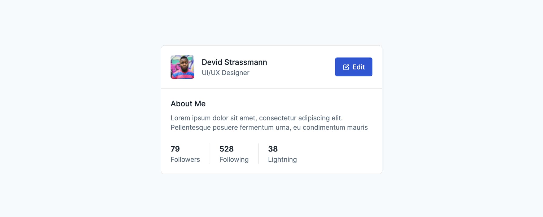Open the profile avatar photo

[182, 67]
